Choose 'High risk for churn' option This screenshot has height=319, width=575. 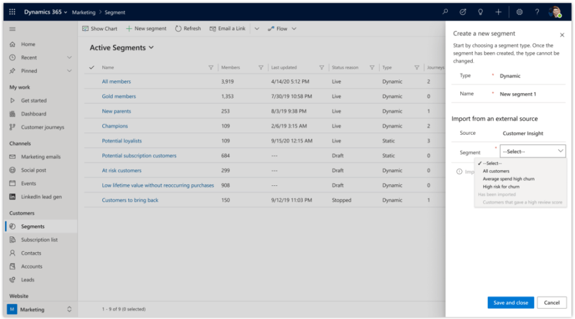coord(501,186)
